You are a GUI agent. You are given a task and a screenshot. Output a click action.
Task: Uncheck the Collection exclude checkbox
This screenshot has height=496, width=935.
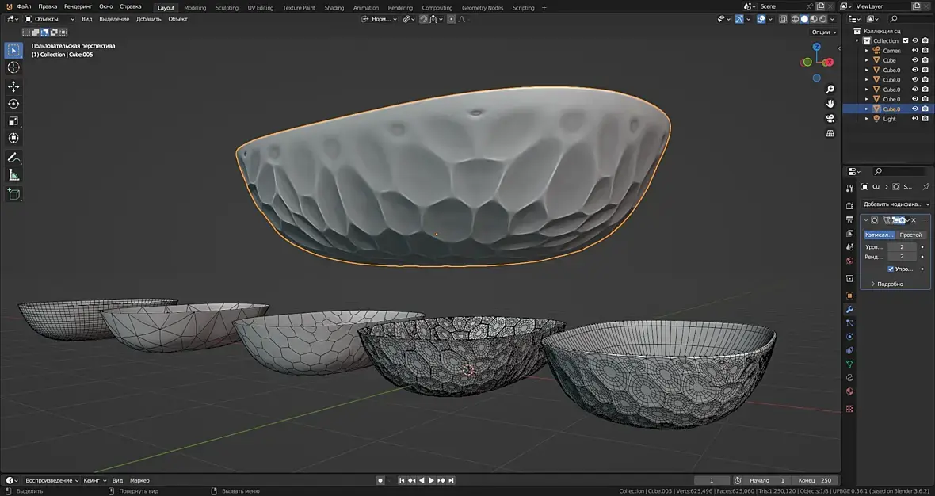coord(906,40)
